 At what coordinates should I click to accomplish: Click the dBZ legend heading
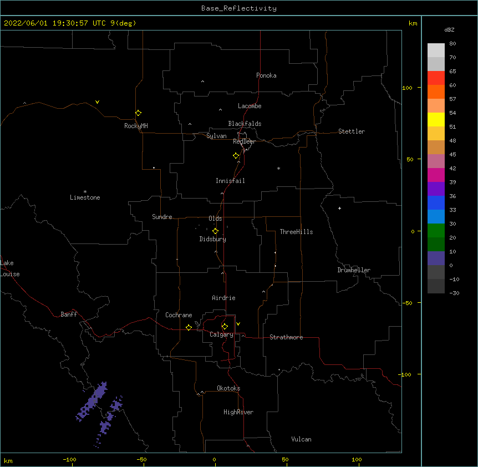click(449, 29)
